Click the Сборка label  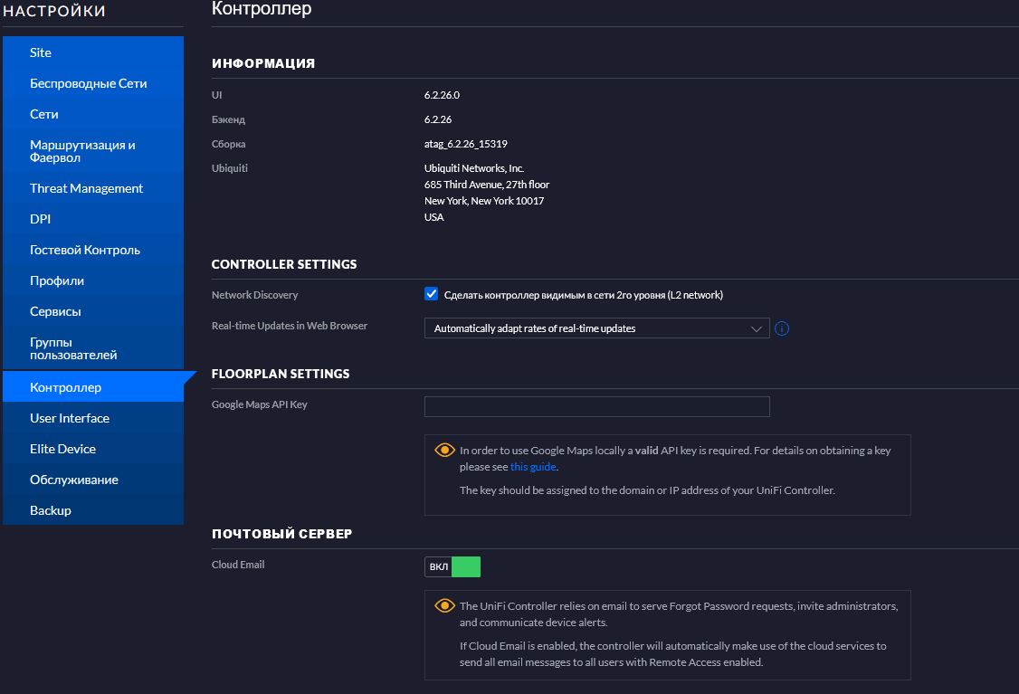point(228,144)
